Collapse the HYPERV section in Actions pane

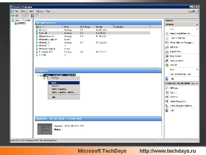click(x=197, y=25)
